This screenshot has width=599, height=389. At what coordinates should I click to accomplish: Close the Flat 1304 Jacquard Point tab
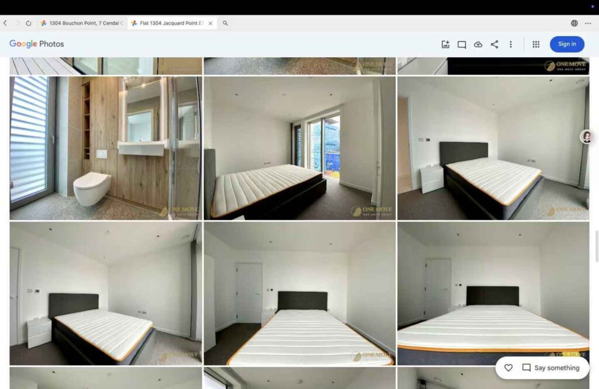pos(210,23)
